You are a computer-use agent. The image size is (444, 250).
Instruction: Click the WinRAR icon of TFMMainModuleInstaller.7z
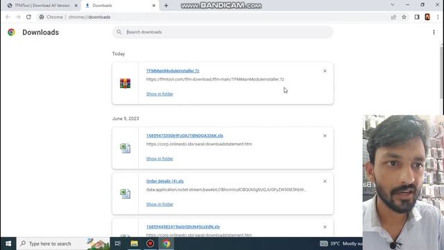coord(125,83)
